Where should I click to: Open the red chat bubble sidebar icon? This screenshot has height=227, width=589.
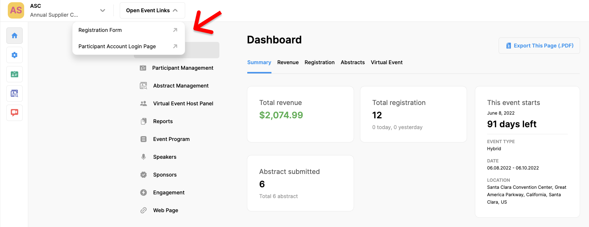point(15,112)
